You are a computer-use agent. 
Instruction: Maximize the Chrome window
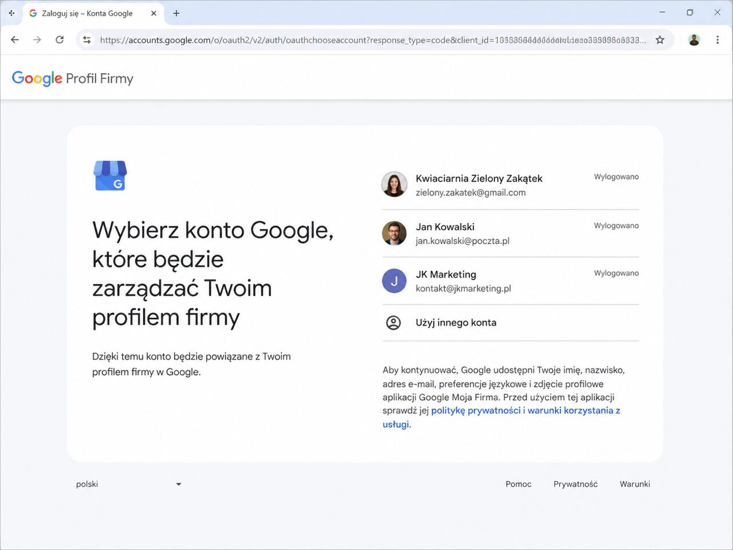click(x=690, y=13)
